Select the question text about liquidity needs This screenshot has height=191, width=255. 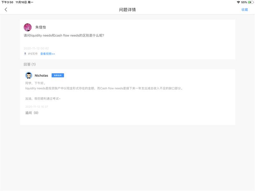click(x=64, y=35)
